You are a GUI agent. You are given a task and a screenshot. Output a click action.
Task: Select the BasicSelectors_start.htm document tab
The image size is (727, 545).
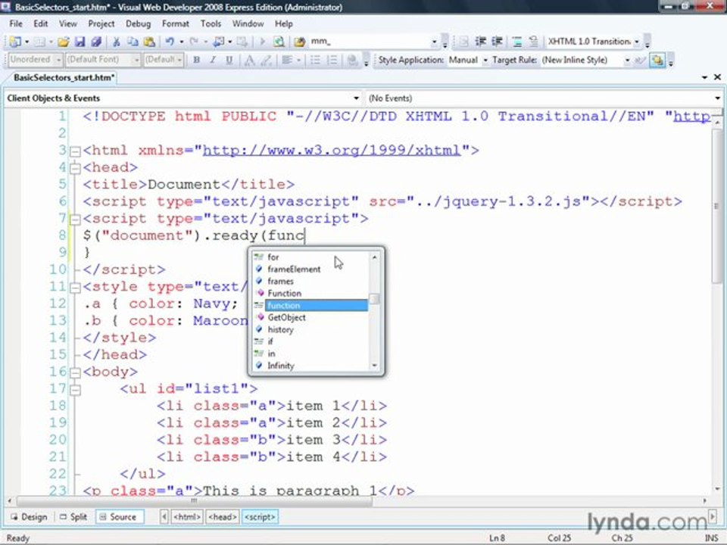coord(64,77)
